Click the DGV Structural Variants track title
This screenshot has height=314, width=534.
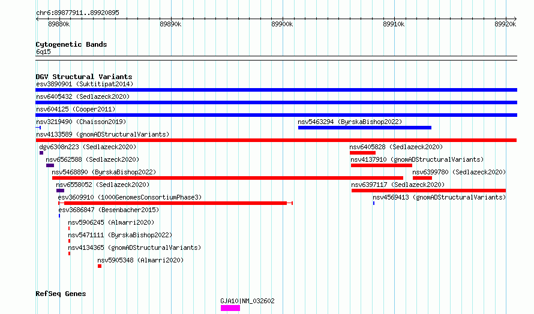pos(84,77)
